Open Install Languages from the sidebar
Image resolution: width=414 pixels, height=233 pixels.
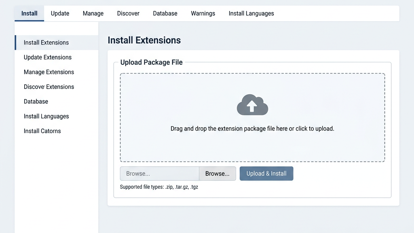point(46,116)
